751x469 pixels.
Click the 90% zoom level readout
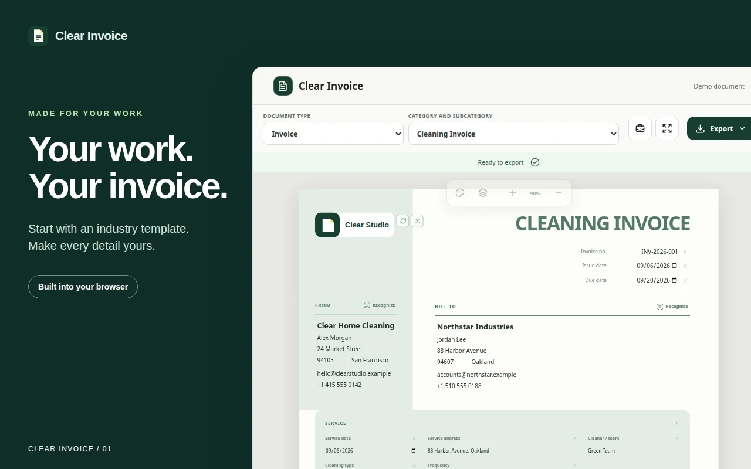coord(535,193)
